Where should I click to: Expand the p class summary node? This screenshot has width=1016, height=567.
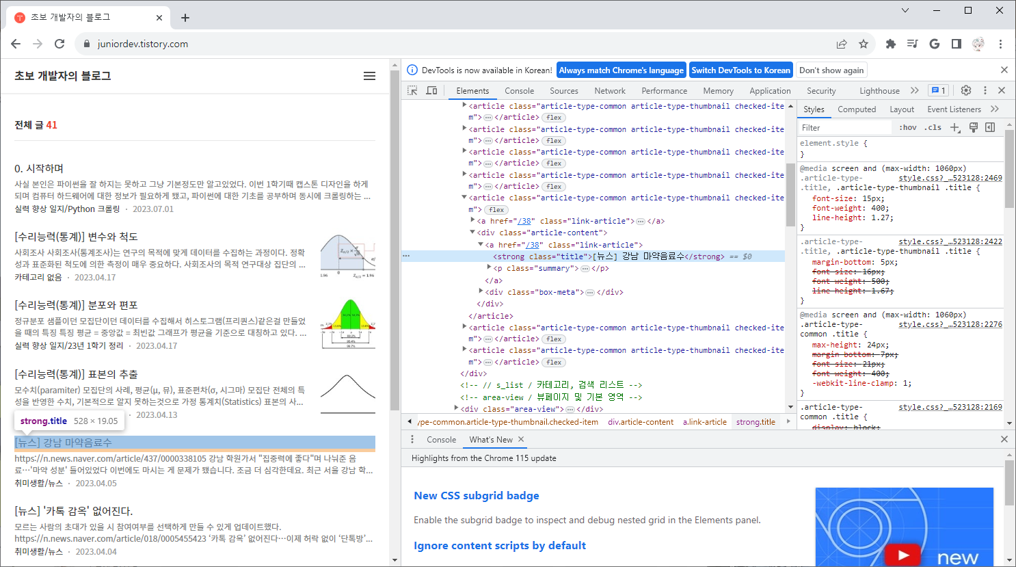(x=489, y=267)
